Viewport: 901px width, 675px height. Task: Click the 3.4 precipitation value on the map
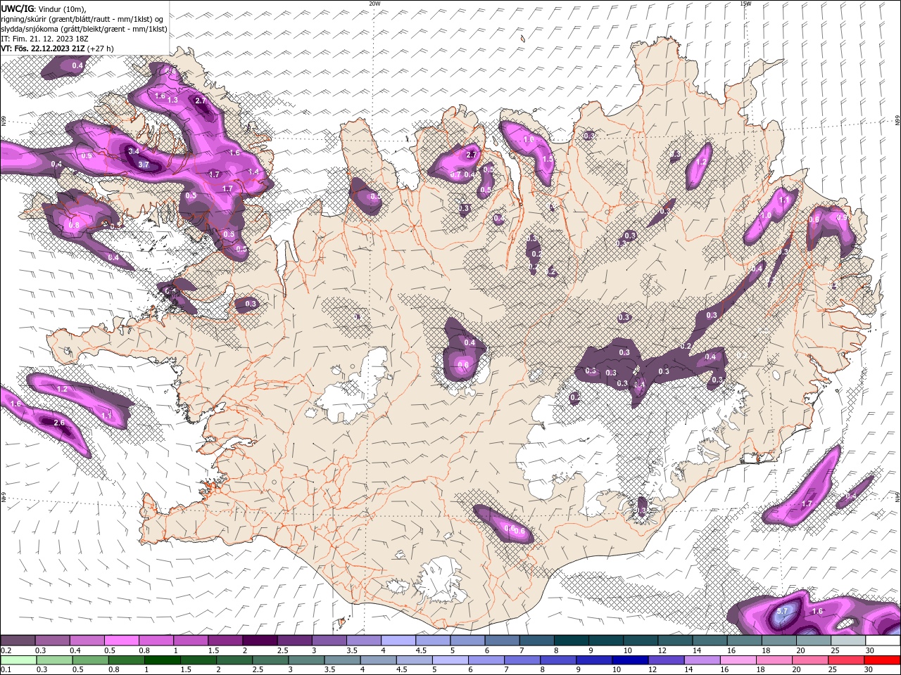(x=134, y=151)
